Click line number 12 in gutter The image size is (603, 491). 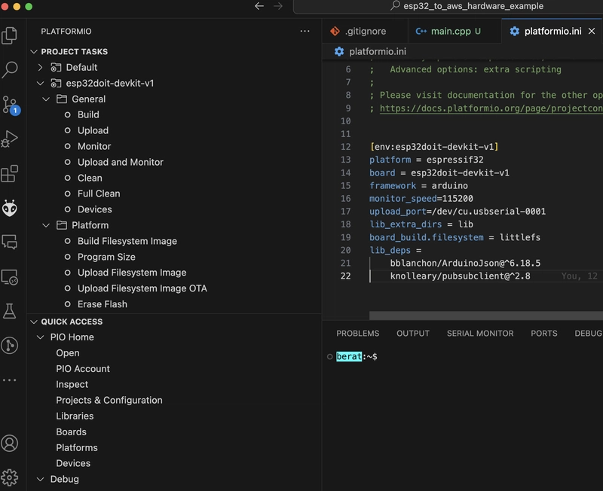click(x=345, y=147)
